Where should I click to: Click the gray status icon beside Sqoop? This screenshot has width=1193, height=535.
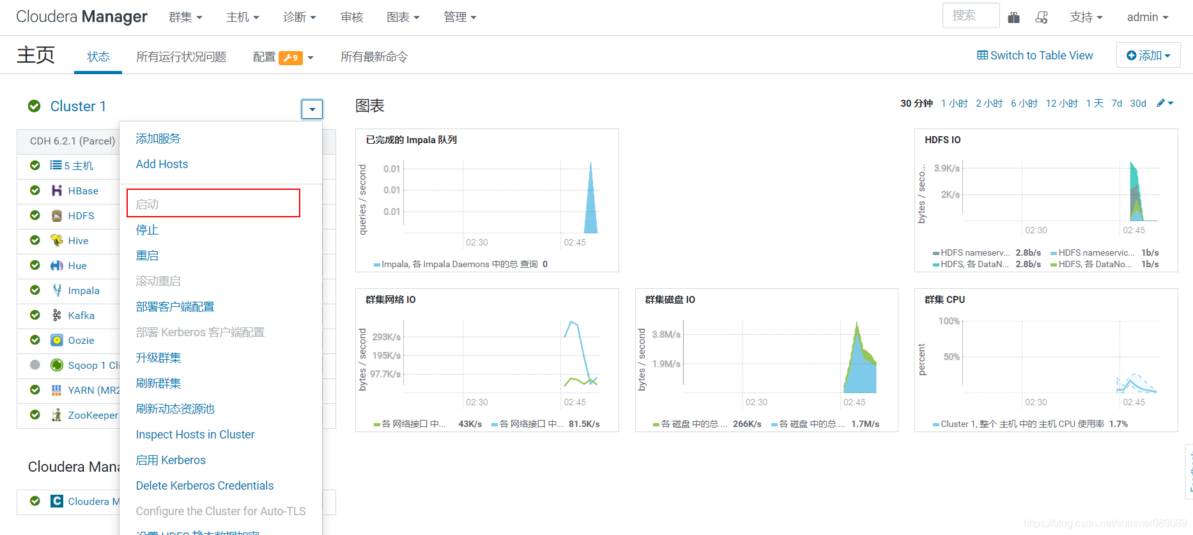click(35, 365)
